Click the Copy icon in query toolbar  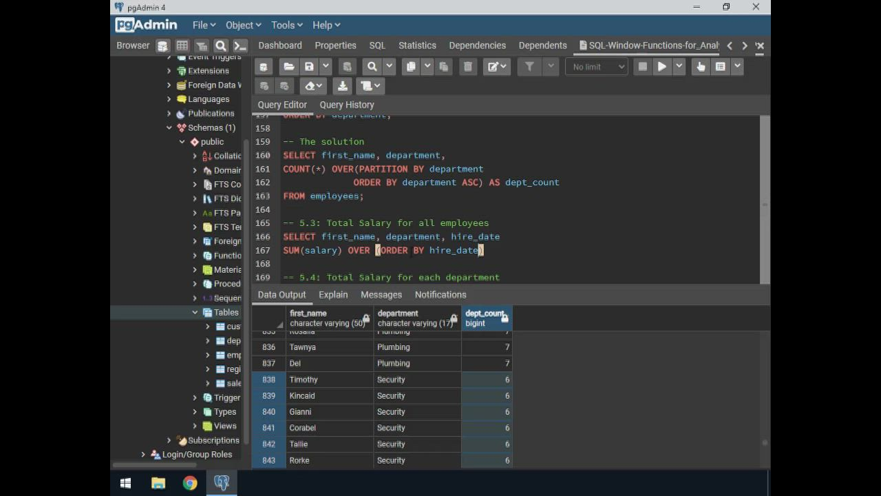(x=411, y=67)
